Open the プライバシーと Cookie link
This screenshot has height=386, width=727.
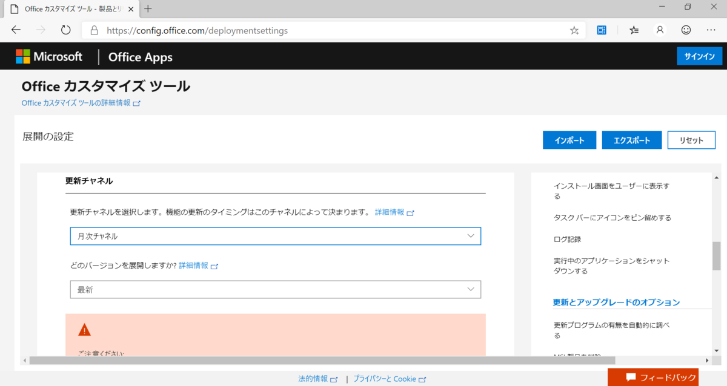tap(386, 378)
